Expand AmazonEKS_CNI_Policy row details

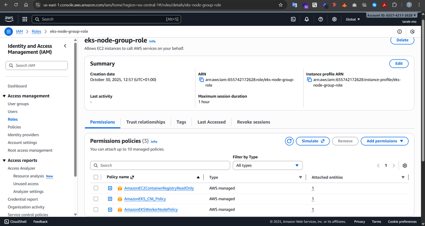pyautogui.click(x=110, y=199)
